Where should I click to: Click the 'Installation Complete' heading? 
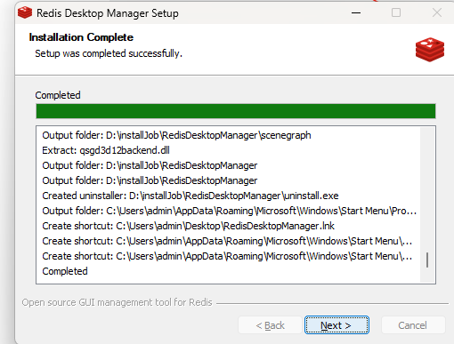coord(81,37)
